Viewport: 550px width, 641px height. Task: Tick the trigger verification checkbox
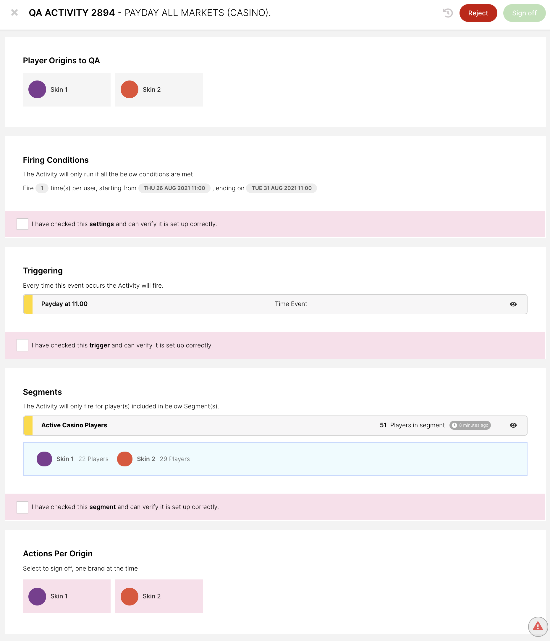coord(22,345)
